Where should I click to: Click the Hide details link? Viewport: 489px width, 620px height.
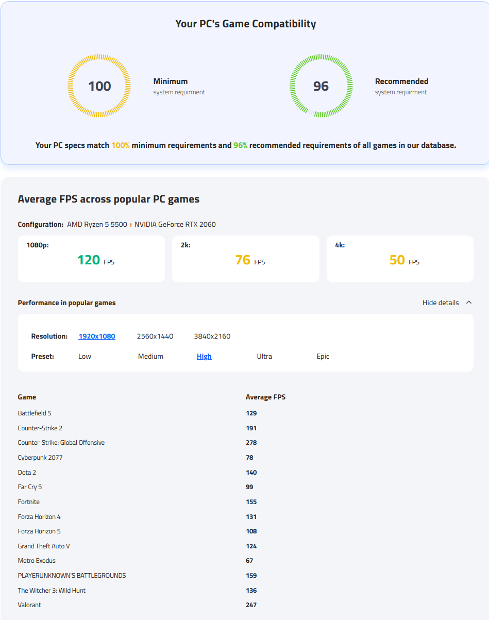[x=441, y=303]
